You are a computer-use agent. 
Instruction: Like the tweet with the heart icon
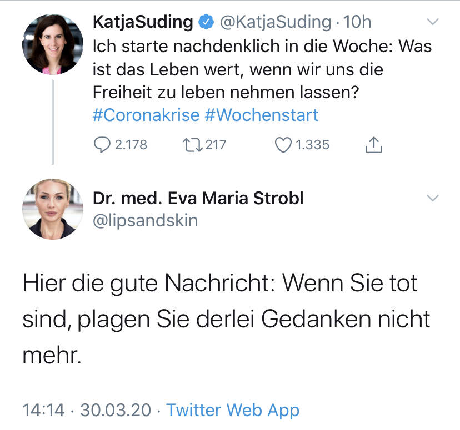(x=283, y=145)
